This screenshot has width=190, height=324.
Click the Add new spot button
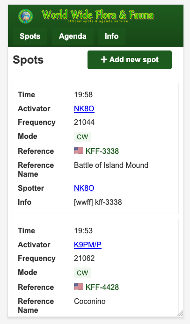[x=130, y=60]
